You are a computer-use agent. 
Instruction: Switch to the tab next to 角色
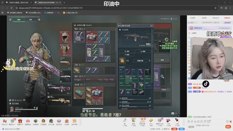click(31, 20)
